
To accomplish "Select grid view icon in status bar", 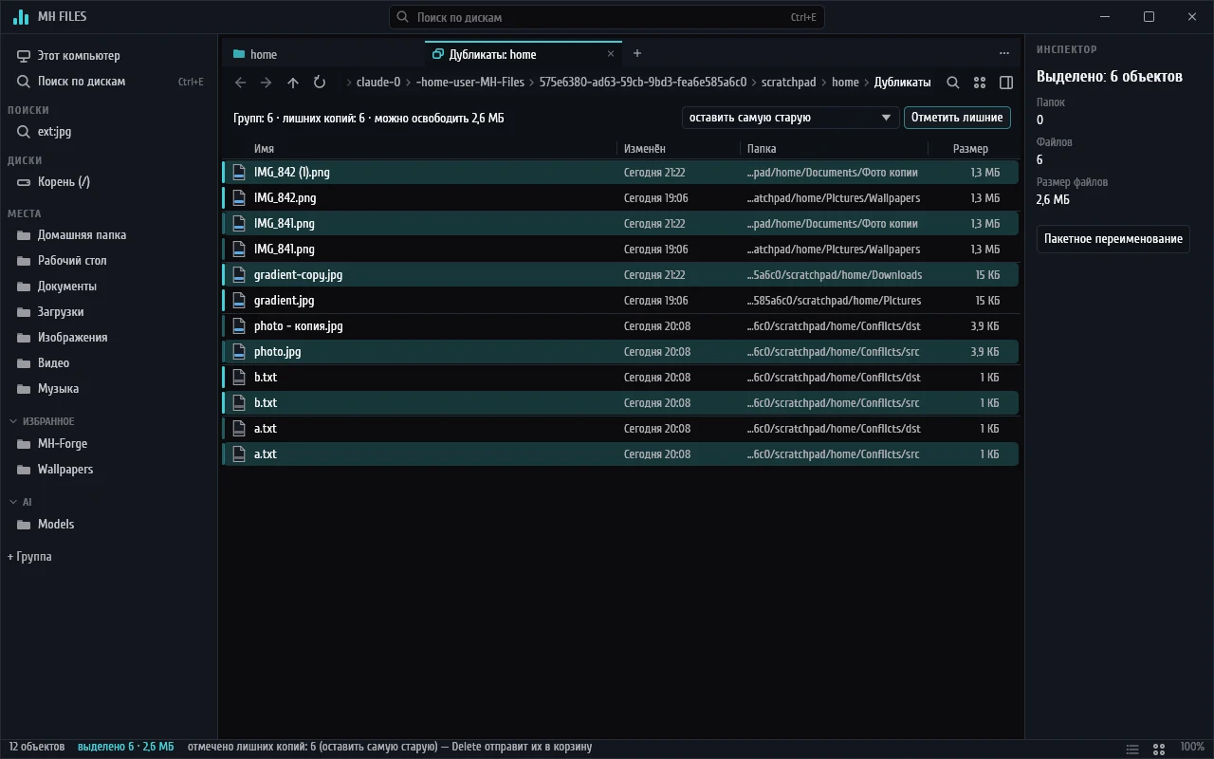I will point(1158,748).
